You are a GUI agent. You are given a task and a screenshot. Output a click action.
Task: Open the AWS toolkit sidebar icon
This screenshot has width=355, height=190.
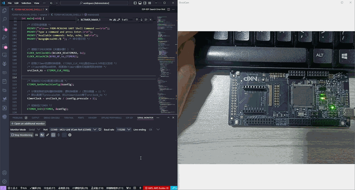point(4,72)
